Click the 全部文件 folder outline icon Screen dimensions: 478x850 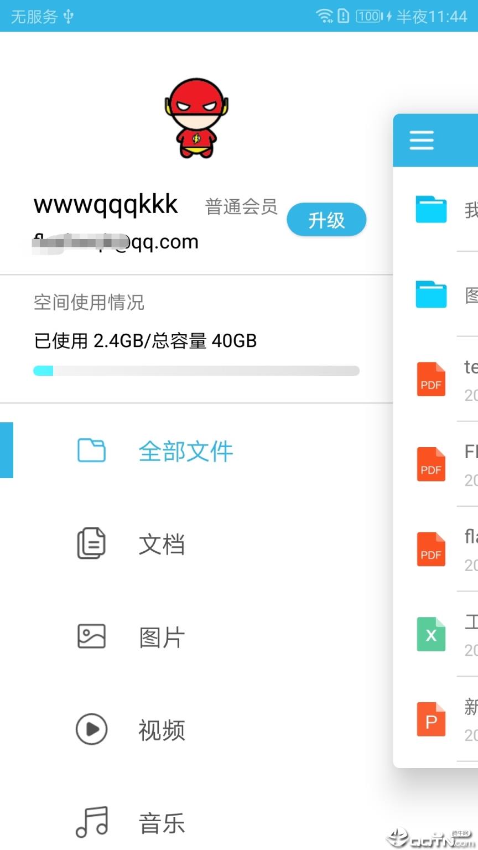[91, 450]
